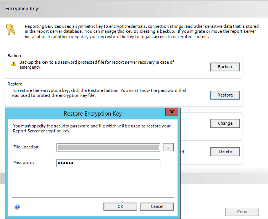Cancel the Restore Encryption Key dialog
Viewport: 268px width, 219px height.
pyautogui.click(x=157, y=206)
